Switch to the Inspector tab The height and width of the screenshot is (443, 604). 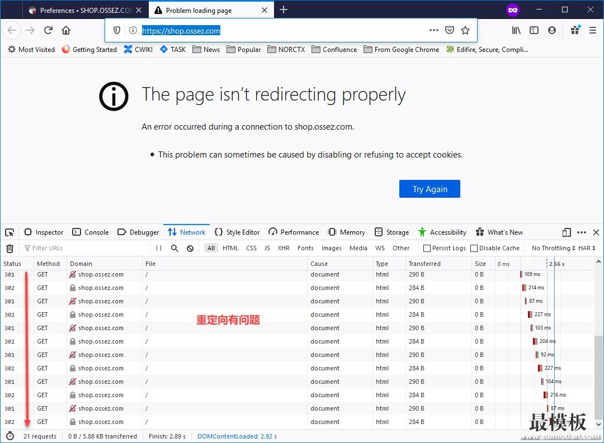[x=44, y=232]
